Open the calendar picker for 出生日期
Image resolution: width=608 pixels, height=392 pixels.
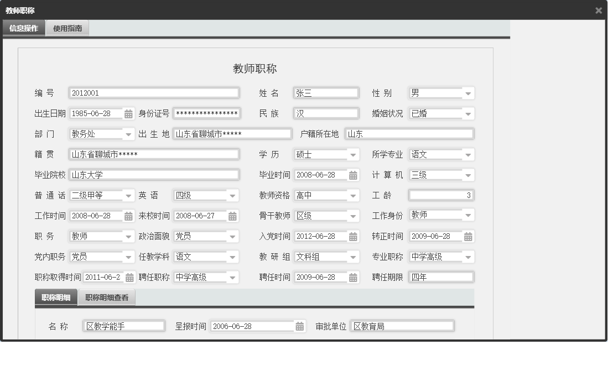(x=128, y=113)
